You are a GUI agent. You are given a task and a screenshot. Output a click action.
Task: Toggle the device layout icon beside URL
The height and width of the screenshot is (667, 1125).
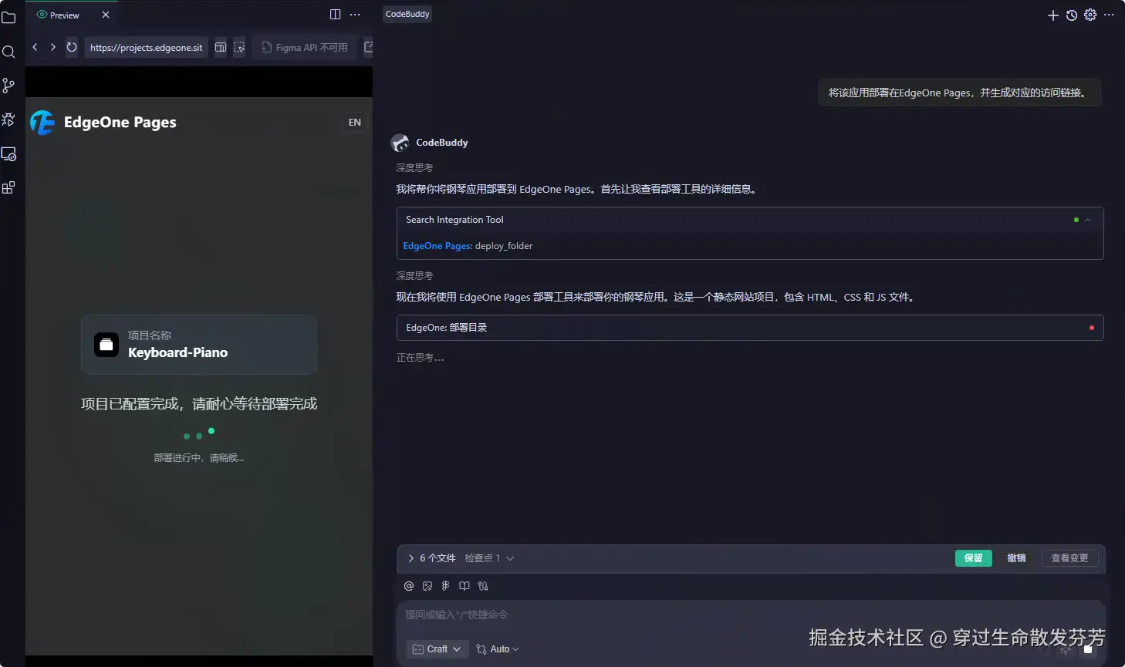tap(221, 47)
